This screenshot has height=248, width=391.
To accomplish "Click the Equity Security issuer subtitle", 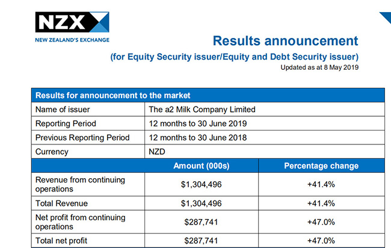I will coord(234,57).
